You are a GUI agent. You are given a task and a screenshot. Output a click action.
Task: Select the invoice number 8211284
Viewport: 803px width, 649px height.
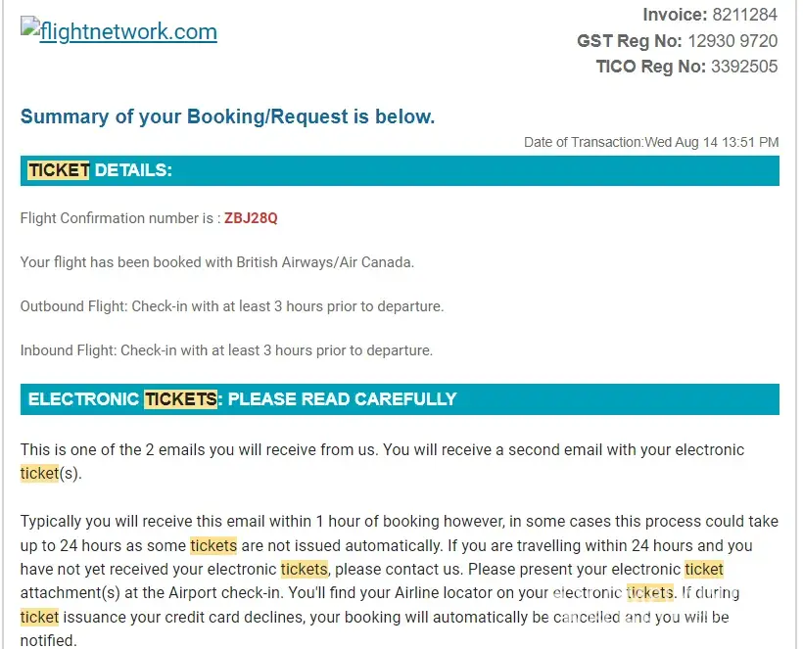(x=744, y=15)
